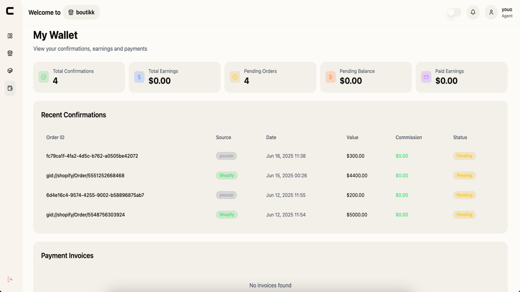Click the Pending Orders clock icon
This screenshot has height=292, width=520.
(x=234, y=77)
